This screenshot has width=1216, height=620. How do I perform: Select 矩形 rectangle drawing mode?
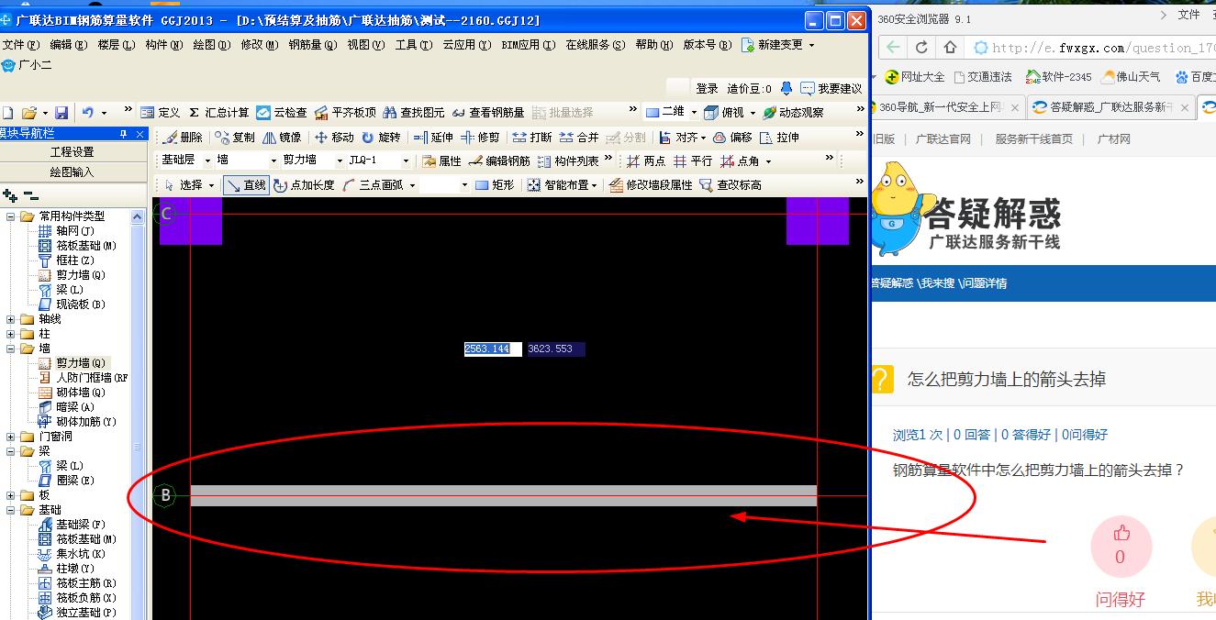[495, 185]
